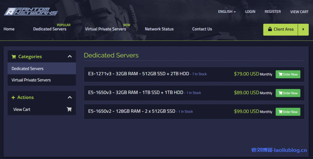
Task: Collapse the Categories panel chevron
Action: pyautogui.click(x=70, y=56)
